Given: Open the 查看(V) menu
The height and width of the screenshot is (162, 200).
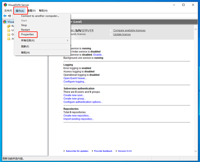Looking at the screenshot, I should pos(32,11).
